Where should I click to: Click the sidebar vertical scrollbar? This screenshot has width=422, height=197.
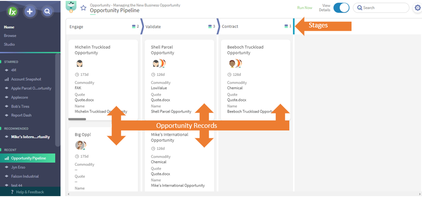[x=57, y=100]
